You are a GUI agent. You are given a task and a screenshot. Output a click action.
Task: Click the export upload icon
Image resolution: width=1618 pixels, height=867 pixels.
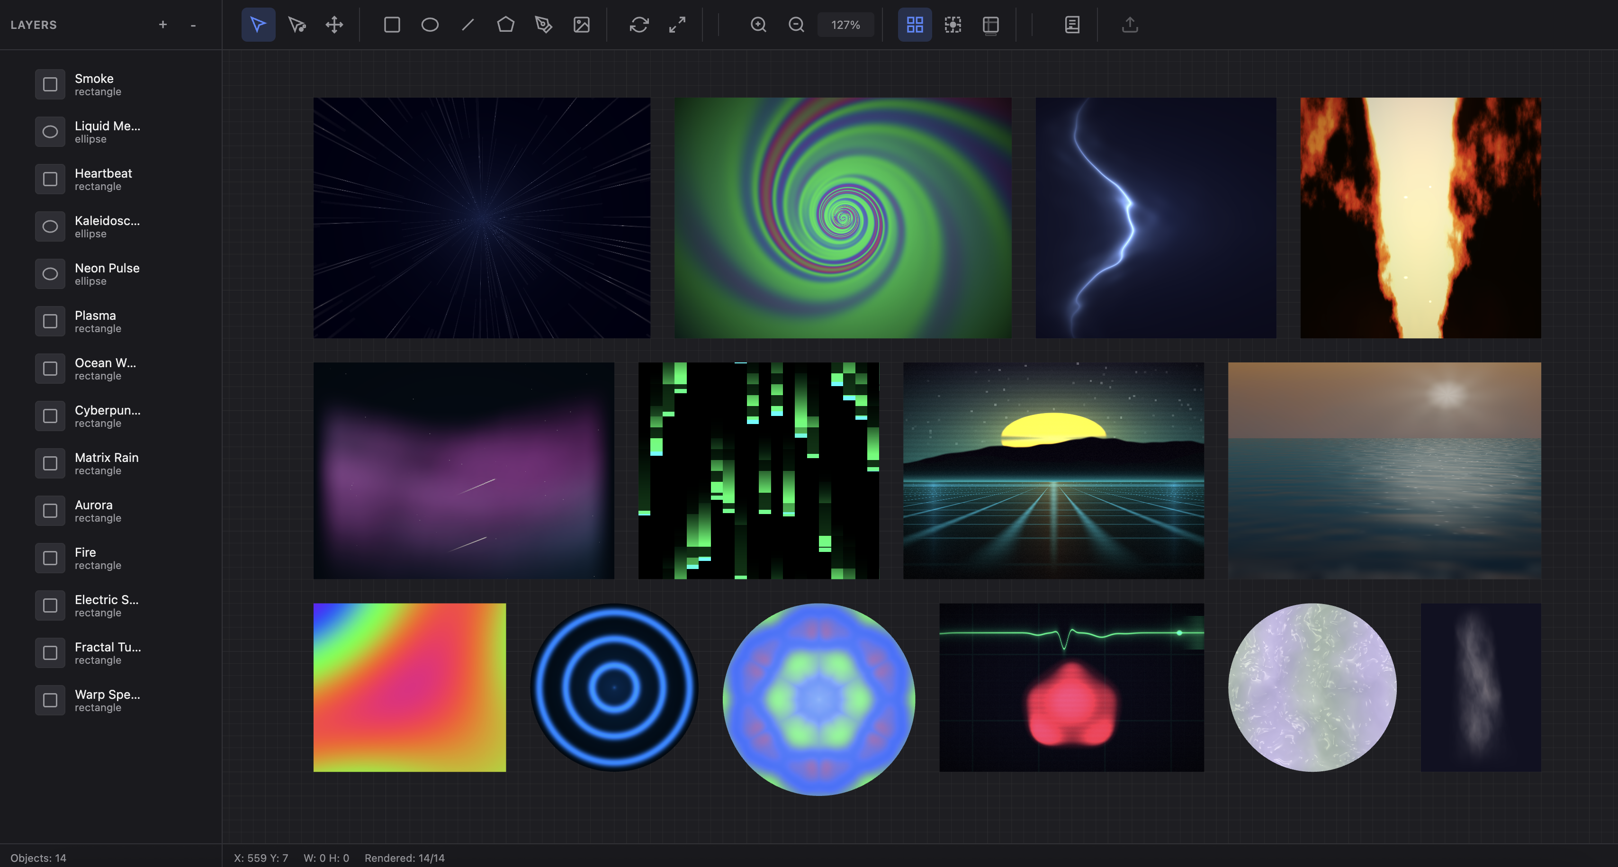pyautogui.click(x=1129, y=25)
